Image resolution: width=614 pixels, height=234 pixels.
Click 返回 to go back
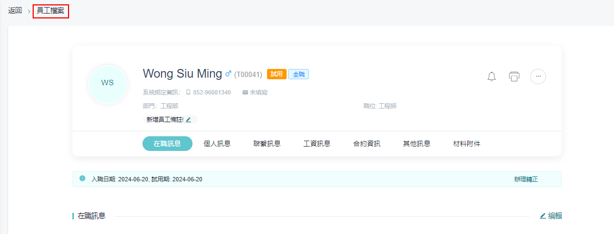coord(15,11)
